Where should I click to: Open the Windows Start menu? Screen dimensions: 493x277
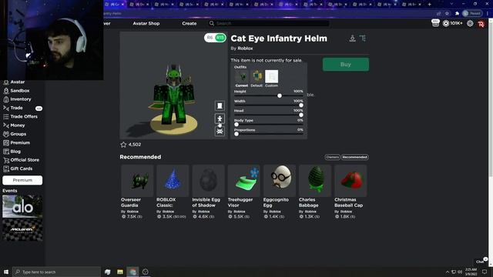tap(6, 272)
